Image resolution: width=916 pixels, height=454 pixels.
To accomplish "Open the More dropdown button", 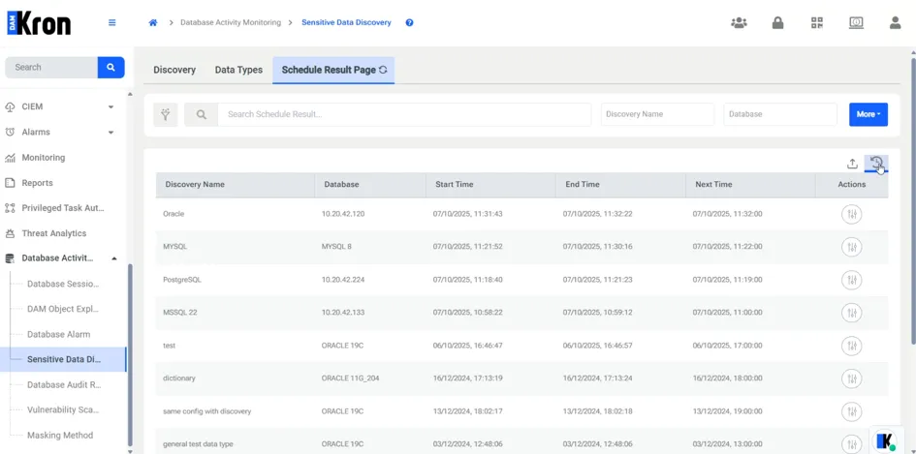I will 869,114.
